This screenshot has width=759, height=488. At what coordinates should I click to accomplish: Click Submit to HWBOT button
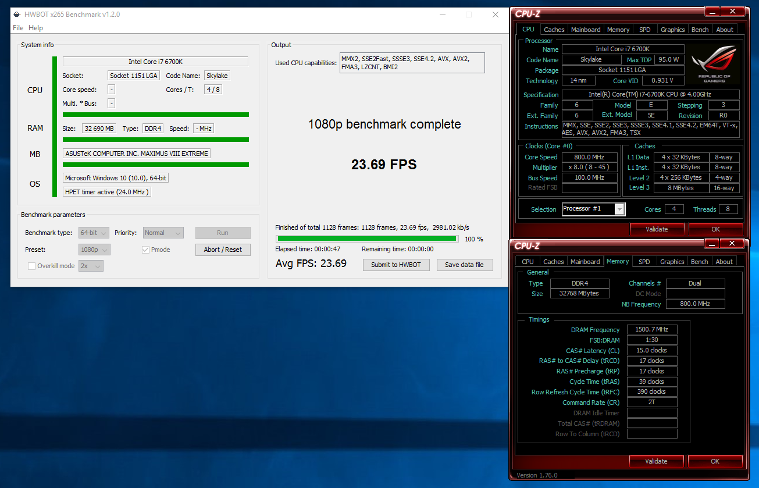point(396,265)
